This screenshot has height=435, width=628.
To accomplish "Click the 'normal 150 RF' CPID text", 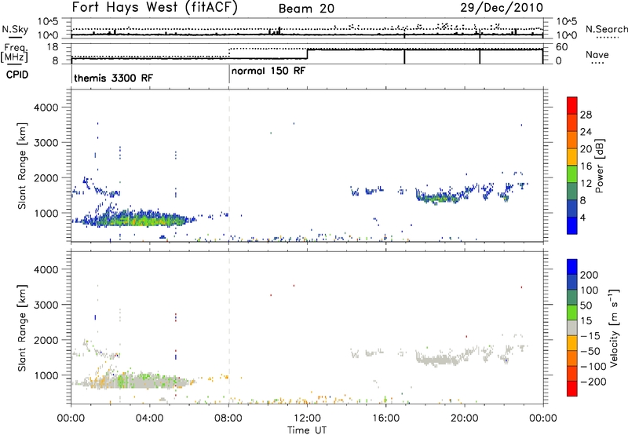I will coord(268,71).
